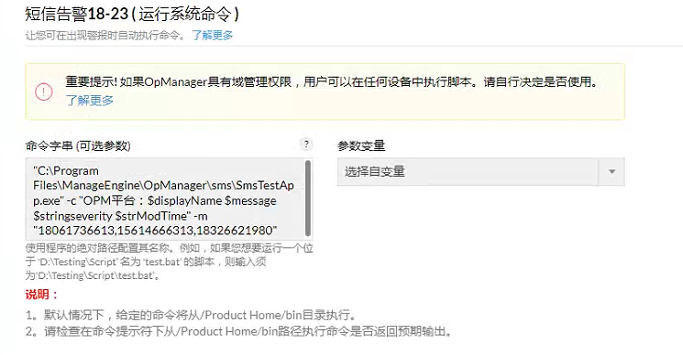Click $stringseverity text in the command box
This screenshot has height=355, width=683.
click(72, 216)
